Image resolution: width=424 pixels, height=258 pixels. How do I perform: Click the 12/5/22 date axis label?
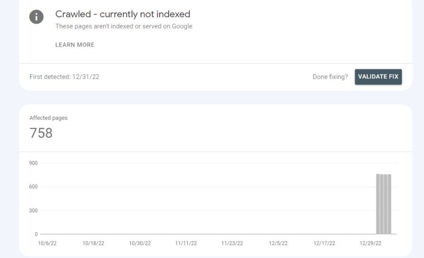278,243
